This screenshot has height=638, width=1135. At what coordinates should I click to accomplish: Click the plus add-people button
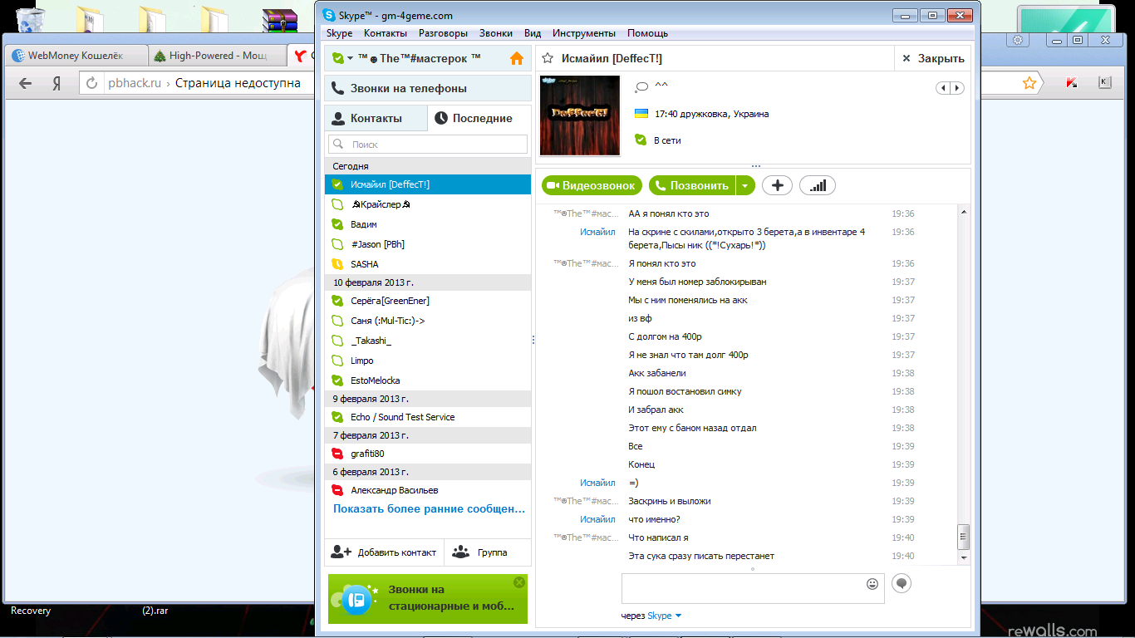(777, 185)
